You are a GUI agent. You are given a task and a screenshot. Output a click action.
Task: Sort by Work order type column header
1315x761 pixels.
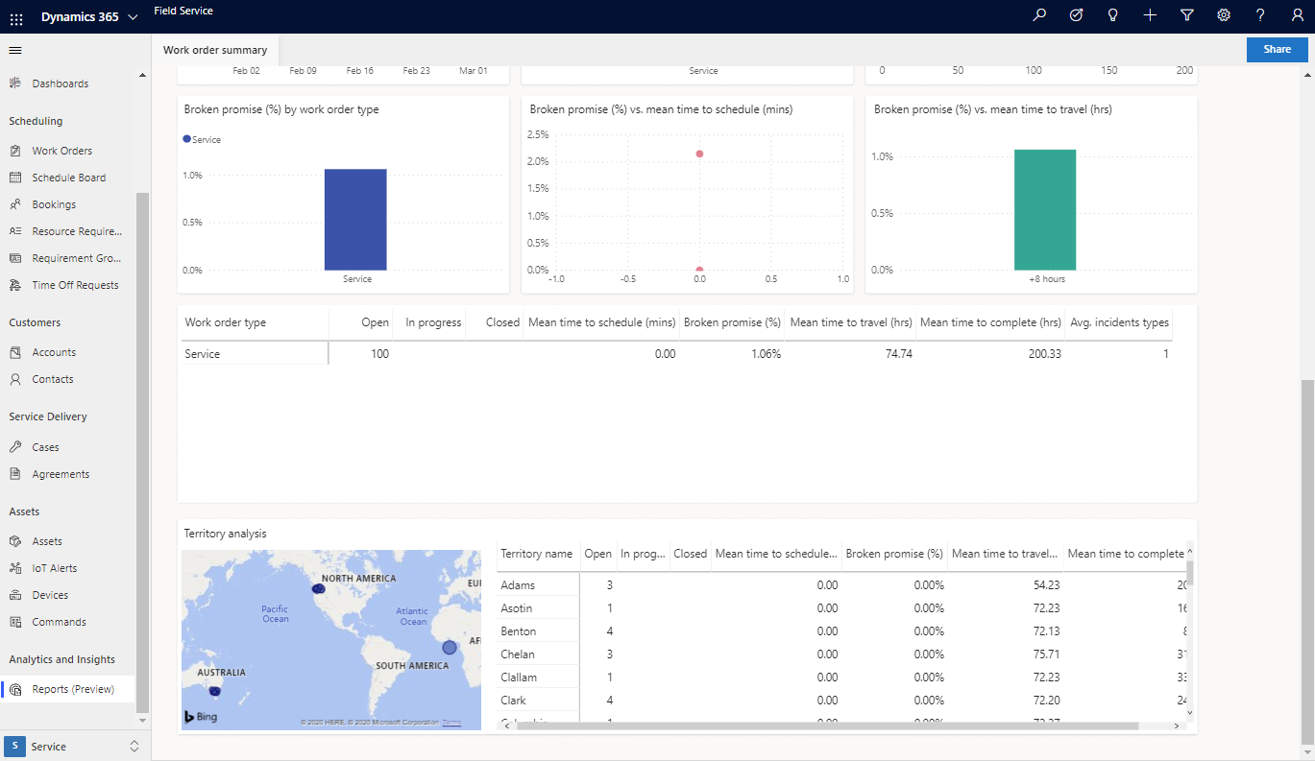point(225,322)
